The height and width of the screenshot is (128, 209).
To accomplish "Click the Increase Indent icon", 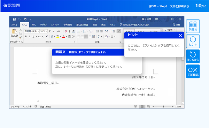I will click(101, 31).
